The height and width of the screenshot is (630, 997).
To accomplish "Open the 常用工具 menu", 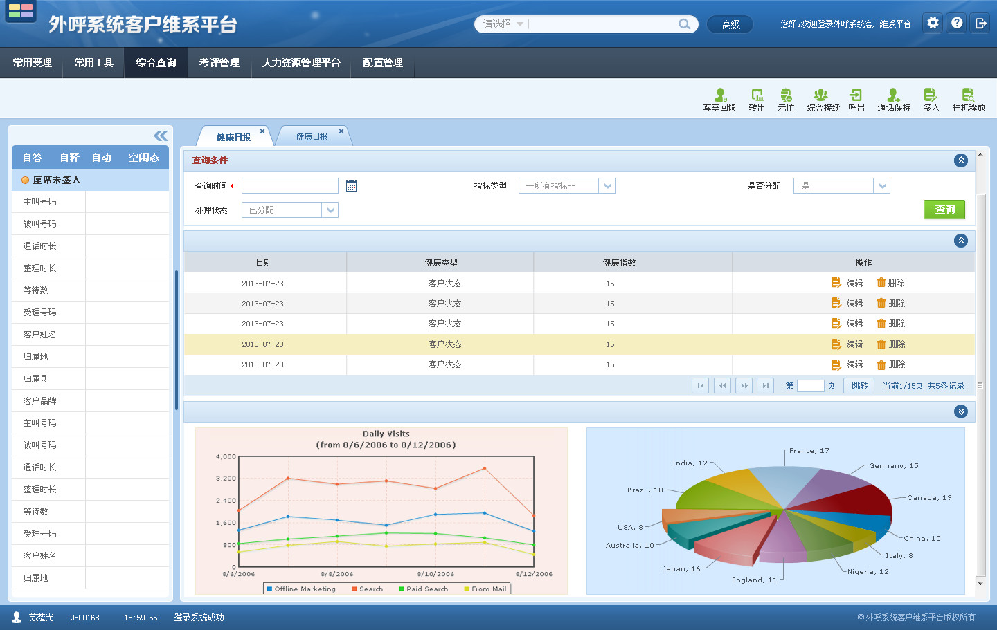I will tap(93, 63).
